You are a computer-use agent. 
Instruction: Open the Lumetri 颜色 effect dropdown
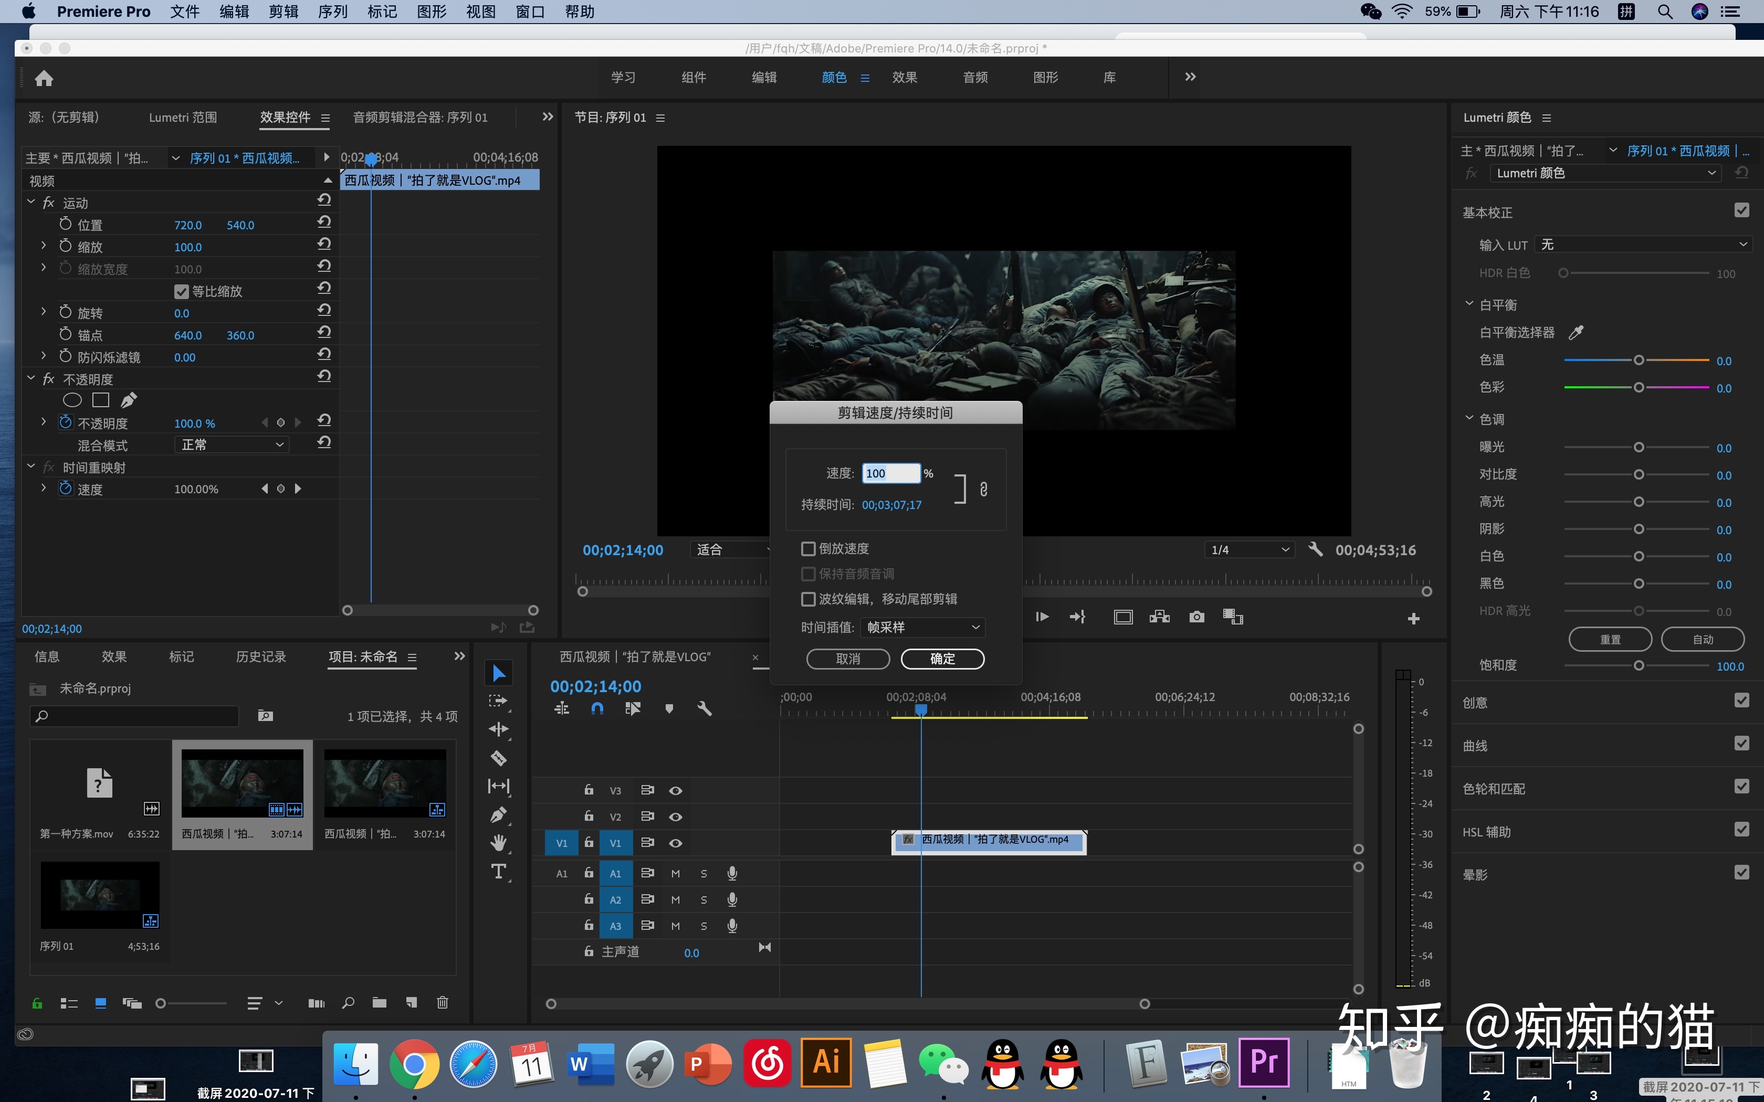1605,173
